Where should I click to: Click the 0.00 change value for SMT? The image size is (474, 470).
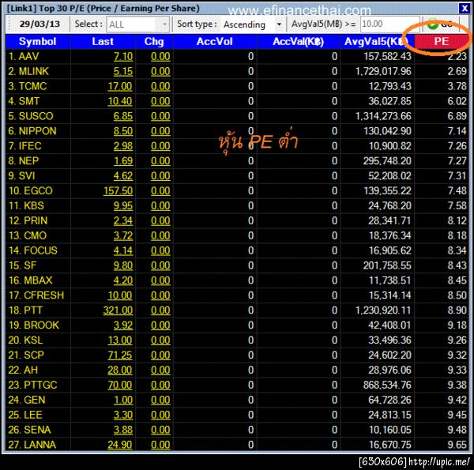point(160,101)
